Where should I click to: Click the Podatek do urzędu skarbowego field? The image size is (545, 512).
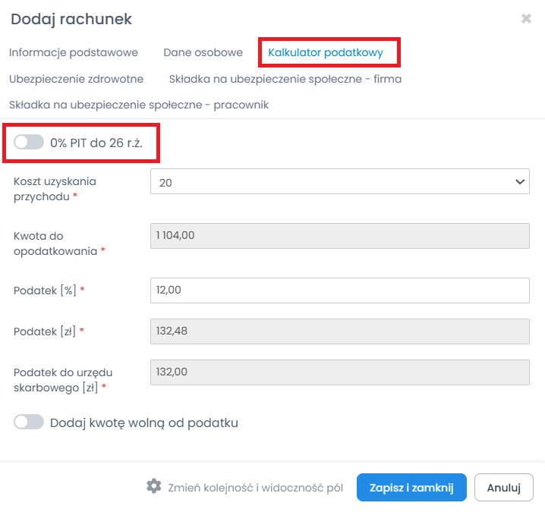339,372
